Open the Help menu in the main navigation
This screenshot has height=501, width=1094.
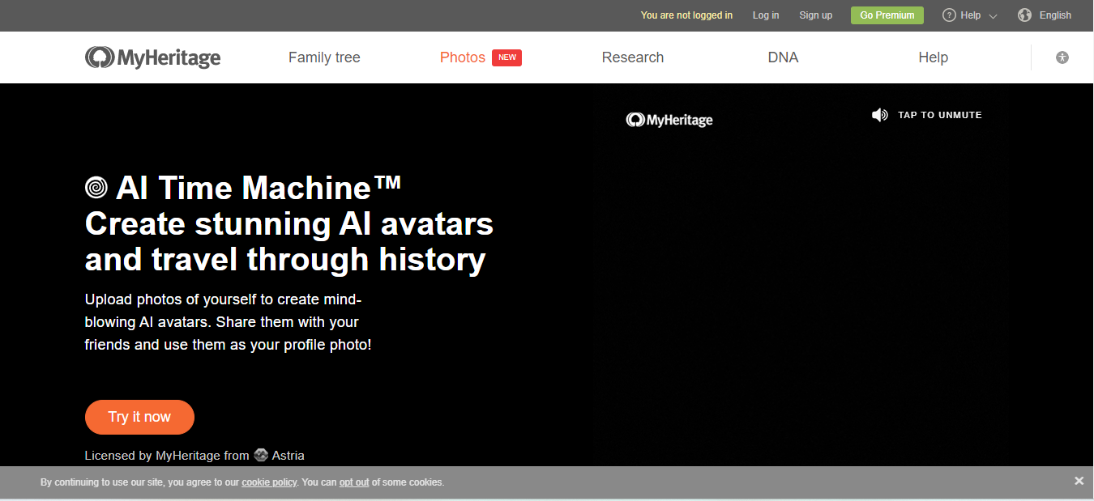coord(933,57)
